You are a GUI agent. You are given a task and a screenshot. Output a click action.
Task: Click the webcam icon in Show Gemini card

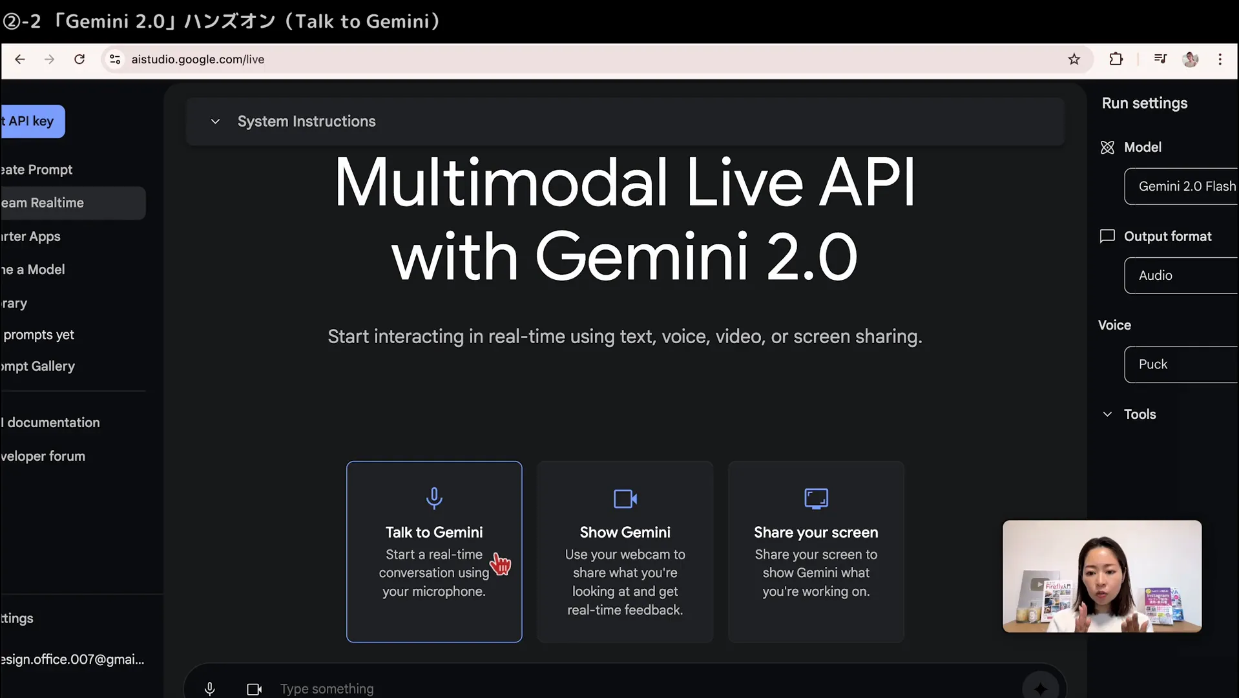625,499
